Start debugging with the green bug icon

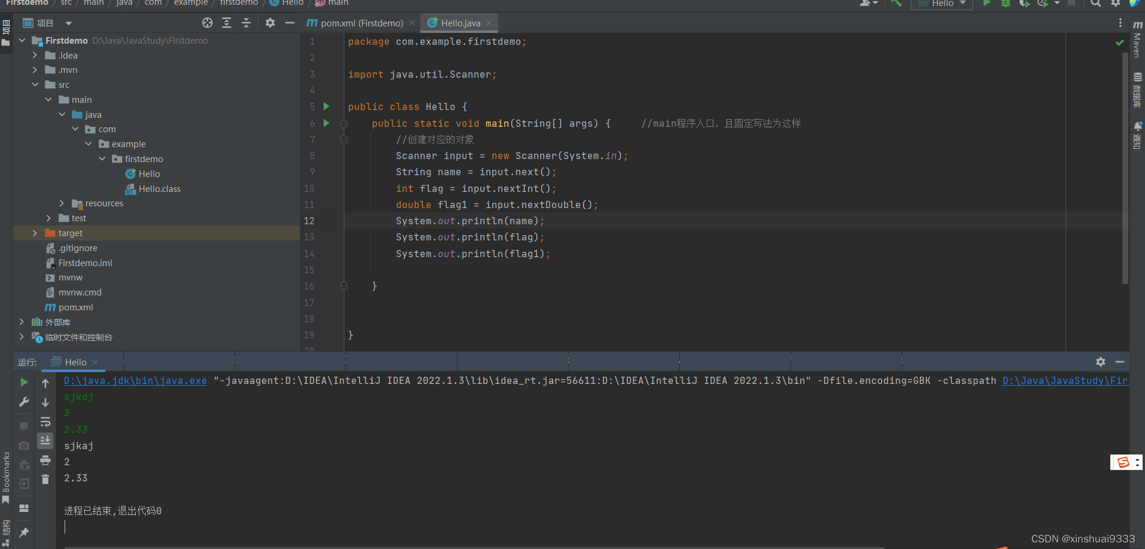click(1006, 3)
